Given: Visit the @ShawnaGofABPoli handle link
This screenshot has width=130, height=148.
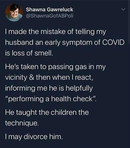Looking at the screenshot, I should coord(50,16).
